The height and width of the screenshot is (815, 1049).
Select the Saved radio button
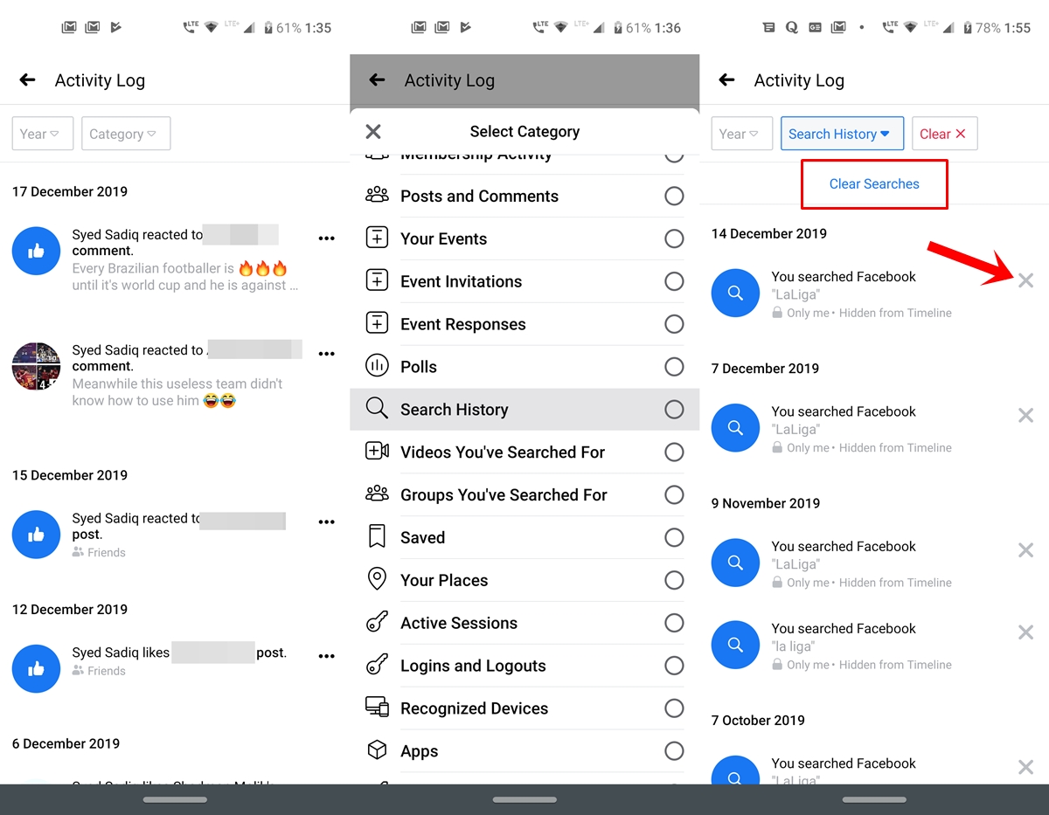tap(674, 537)
